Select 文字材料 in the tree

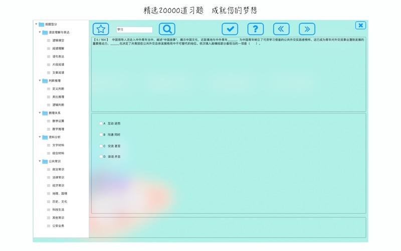point(58,145)
